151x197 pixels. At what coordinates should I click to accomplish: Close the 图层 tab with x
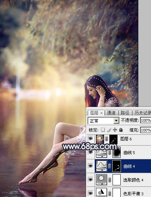point(101,113)
